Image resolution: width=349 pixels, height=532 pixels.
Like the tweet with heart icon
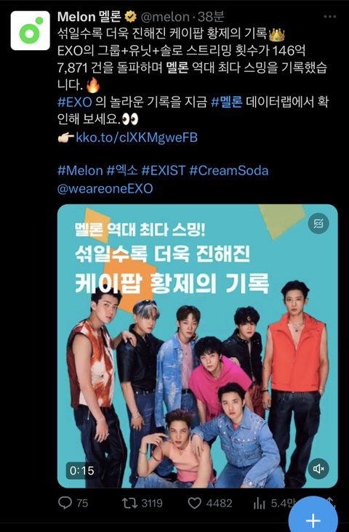point(195,503)
